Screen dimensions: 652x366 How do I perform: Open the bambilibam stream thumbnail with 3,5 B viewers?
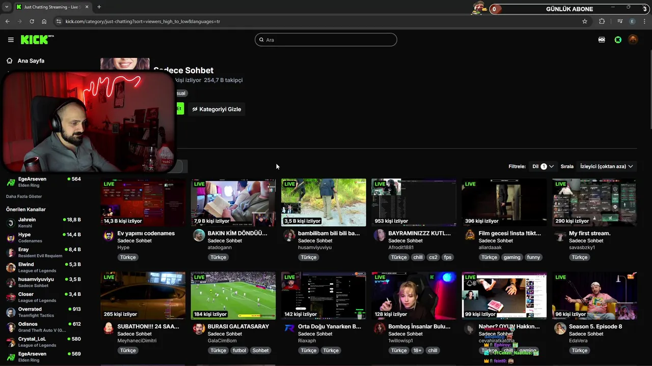(x=323, y=202)
